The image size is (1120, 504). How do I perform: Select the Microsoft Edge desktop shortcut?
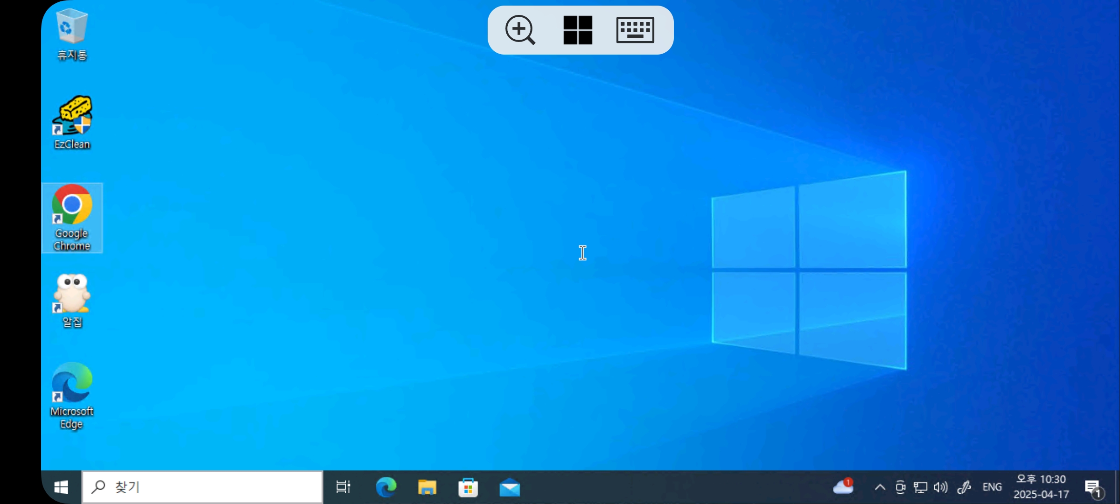tap(72, 395)
